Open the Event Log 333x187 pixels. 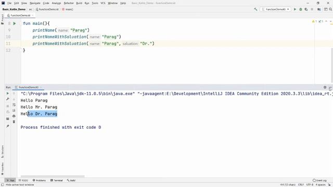[x=319, y=180]
